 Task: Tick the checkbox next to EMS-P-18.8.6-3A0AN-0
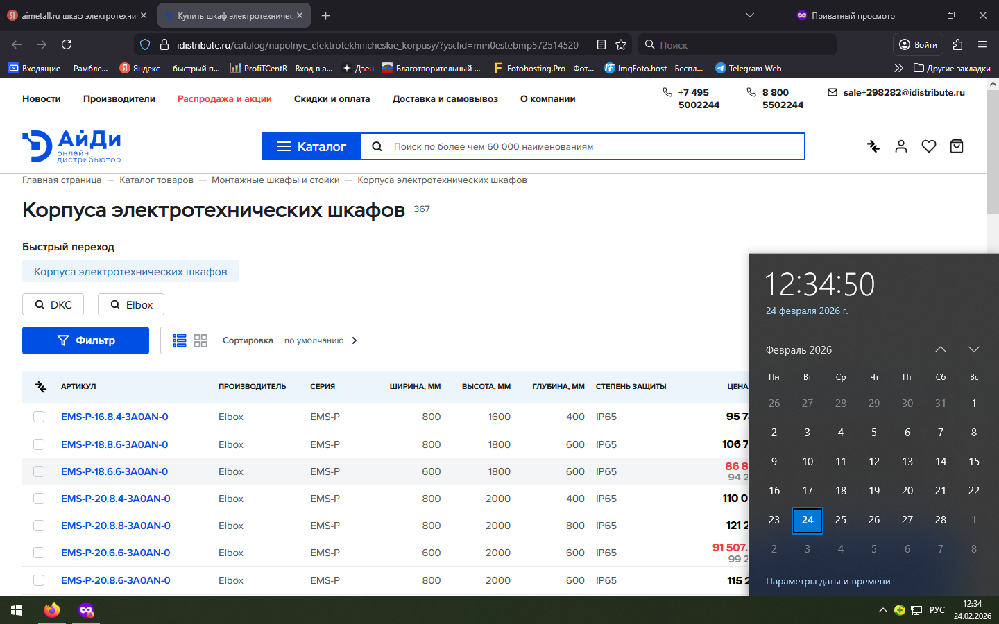pyautogui.click(x=39, y=444)
